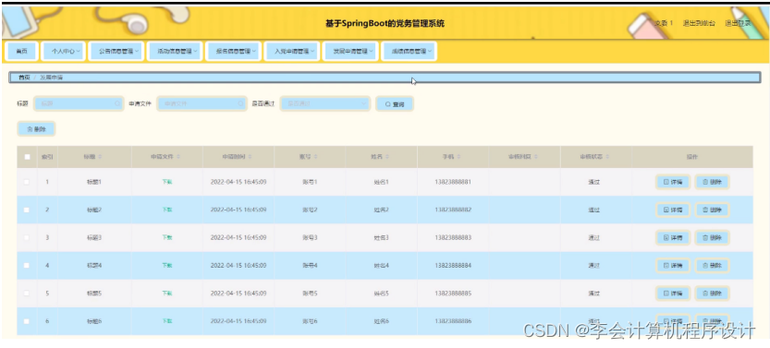Sort the table by 手机 column icon

pyautogui.click(x=458, y=157)
